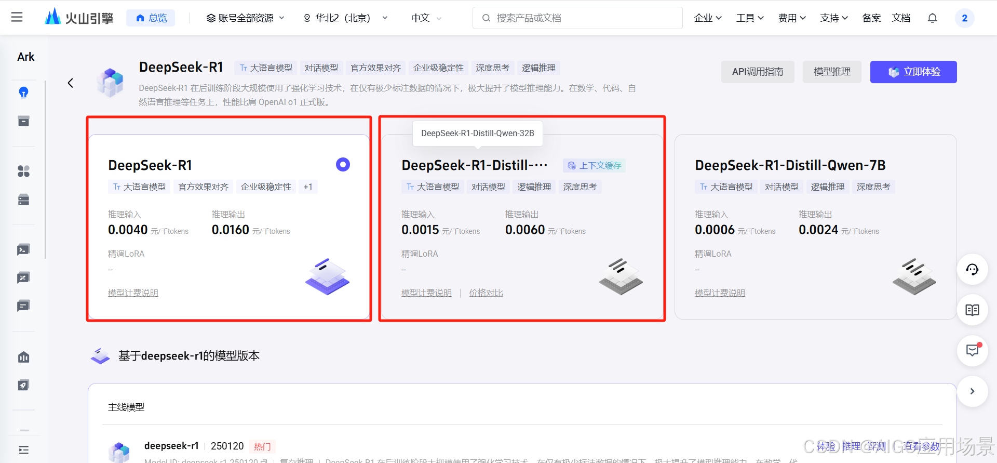Focus the 搜索产品或文档 search field
This screenshot has height=463, width=997.
click(577, 18)
